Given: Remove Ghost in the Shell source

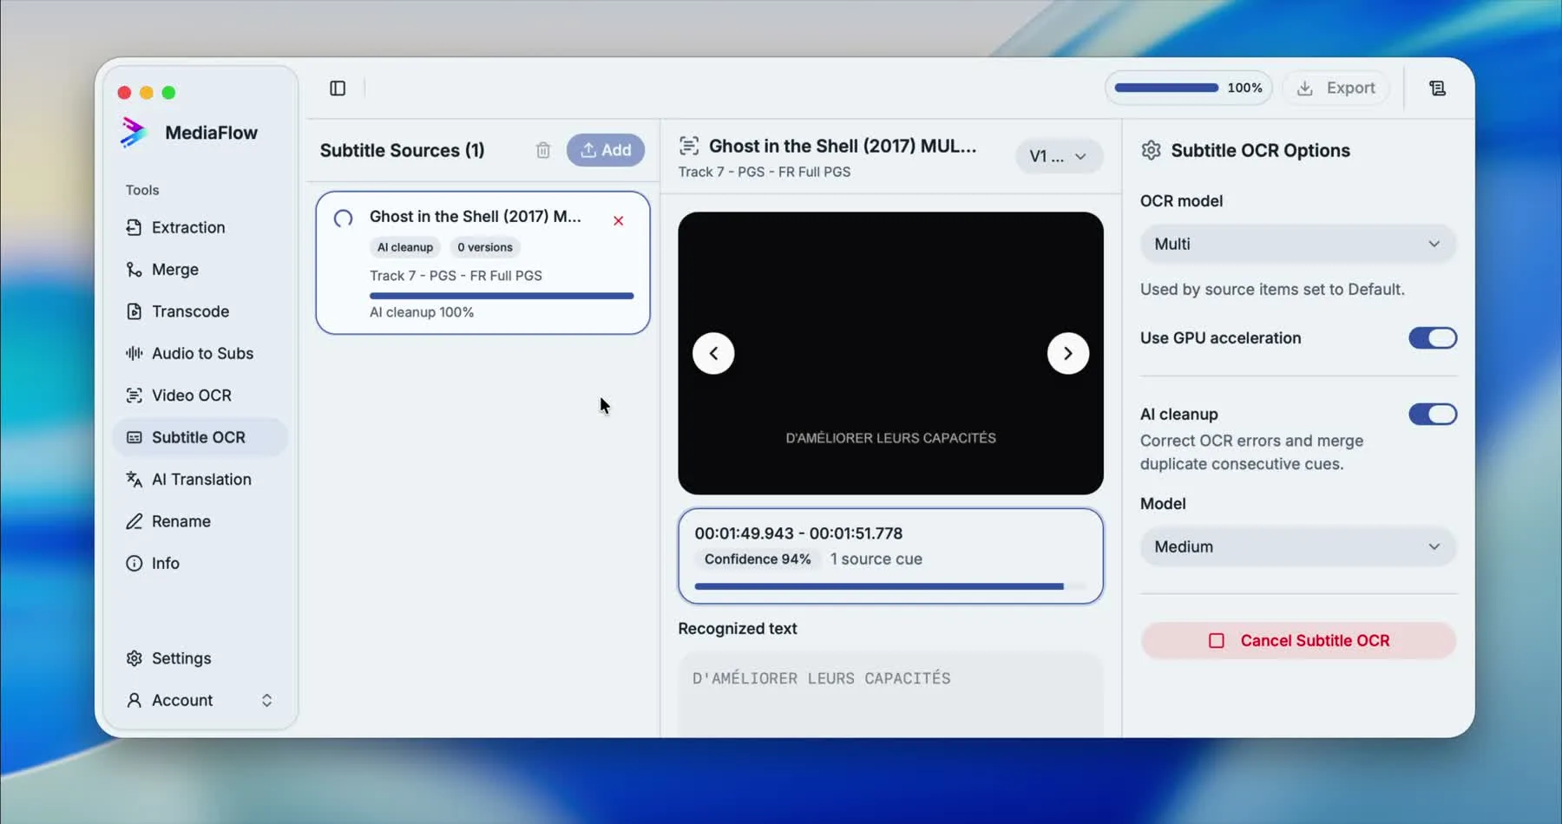Looking at the screenshot, I should click(619, 221).
